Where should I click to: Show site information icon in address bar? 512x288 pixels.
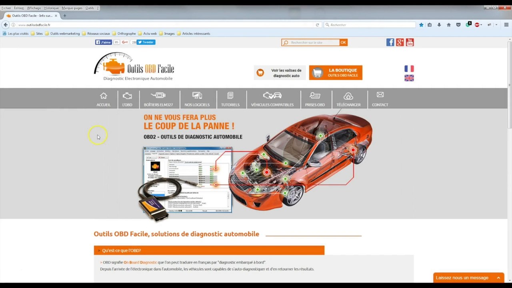pyautogui.click(x=13, y=25)
